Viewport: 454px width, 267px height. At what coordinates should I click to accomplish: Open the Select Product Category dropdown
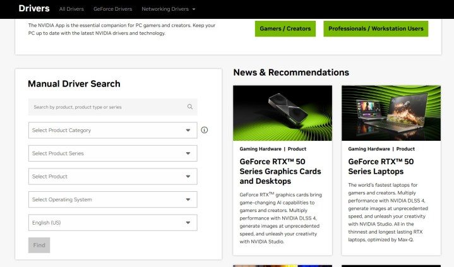pos(112,130)
